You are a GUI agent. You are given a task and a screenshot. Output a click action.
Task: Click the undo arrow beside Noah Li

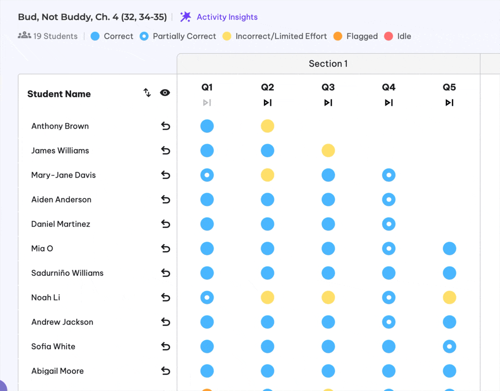click(166, 297)
